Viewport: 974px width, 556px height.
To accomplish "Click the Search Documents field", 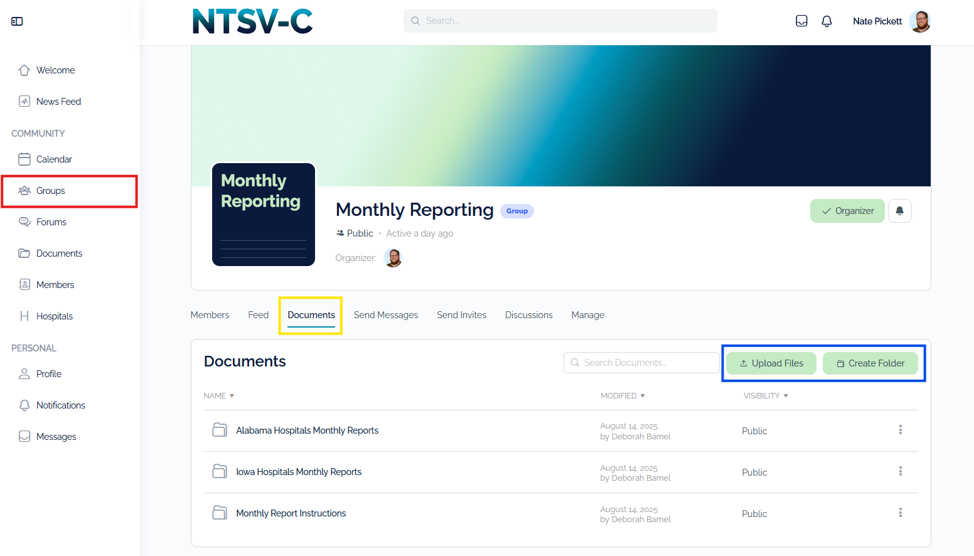I will [641, 363].
